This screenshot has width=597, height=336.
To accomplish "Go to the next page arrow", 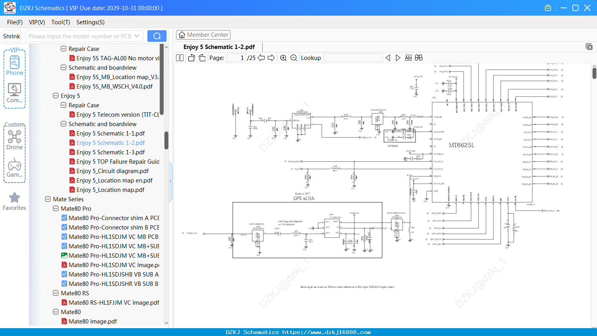I will (x=271, y=58).
